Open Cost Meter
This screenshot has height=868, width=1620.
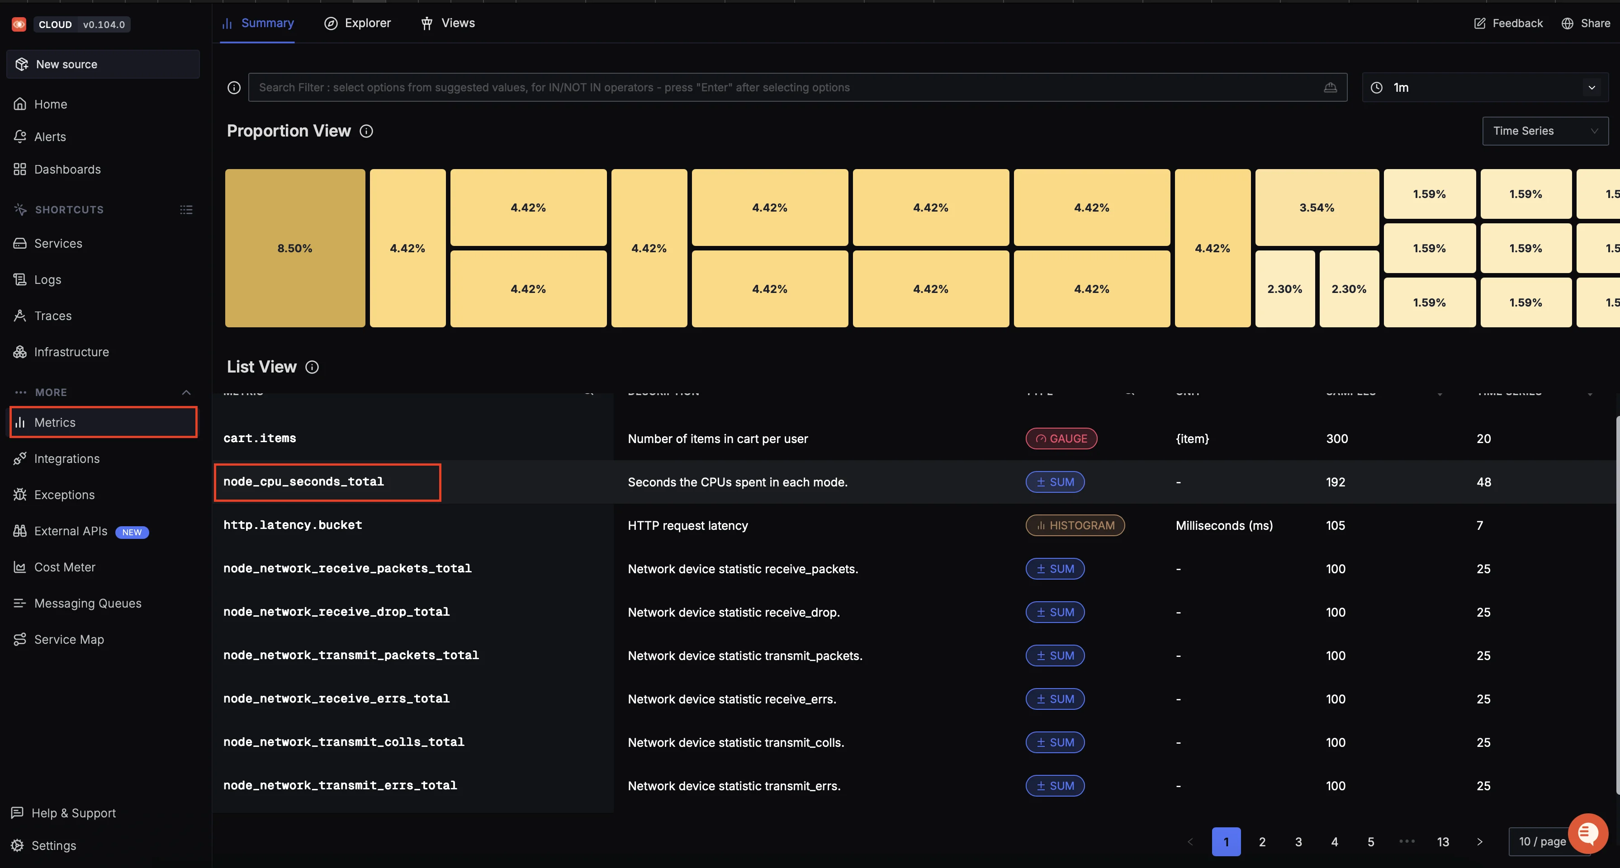click(x=64, y=566)
